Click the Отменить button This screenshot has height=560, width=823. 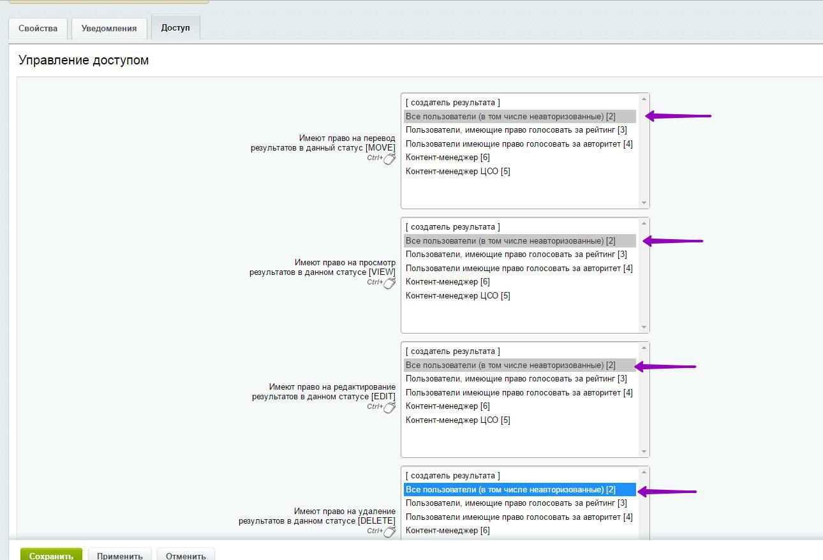click(x=186, y=556)
